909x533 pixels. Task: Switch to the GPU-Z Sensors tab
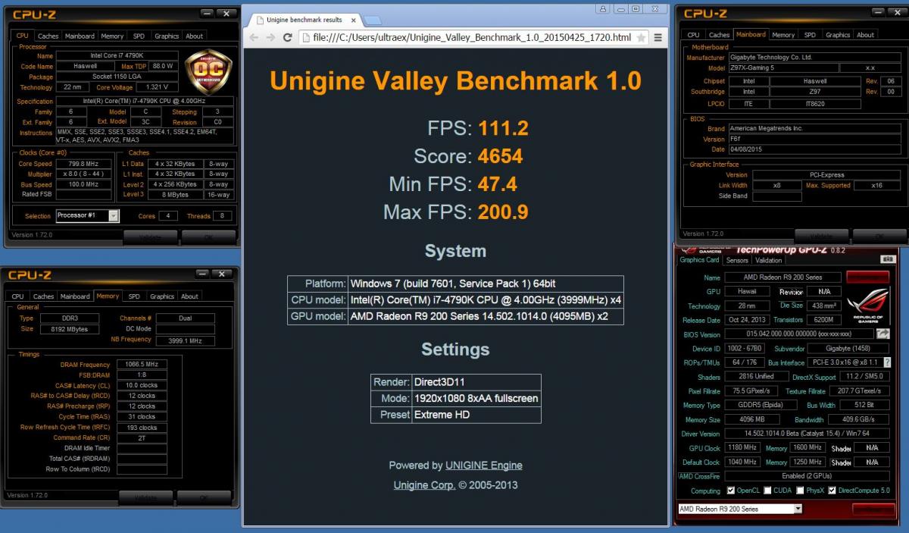(737, 260)
